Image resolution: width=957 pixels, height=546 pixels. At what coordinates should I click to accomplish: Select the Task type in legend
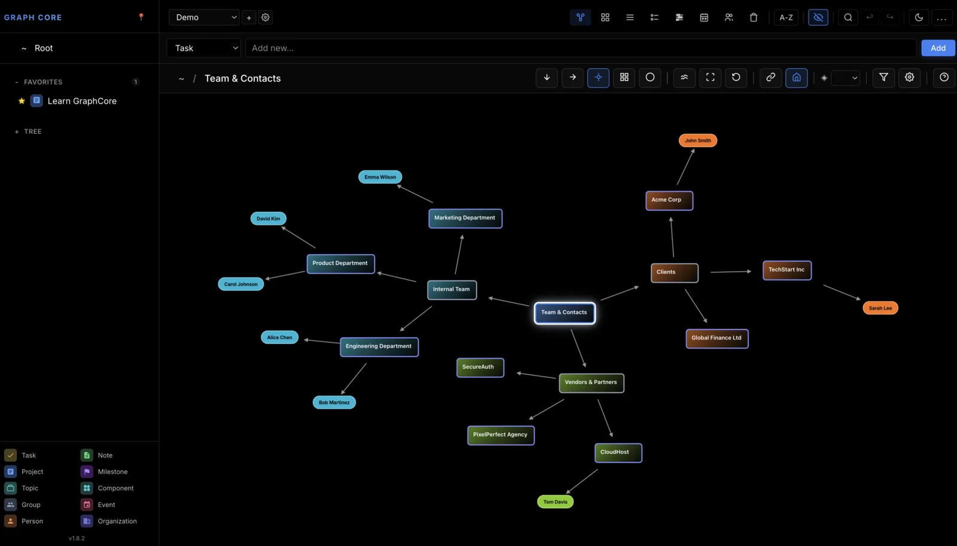20,455
